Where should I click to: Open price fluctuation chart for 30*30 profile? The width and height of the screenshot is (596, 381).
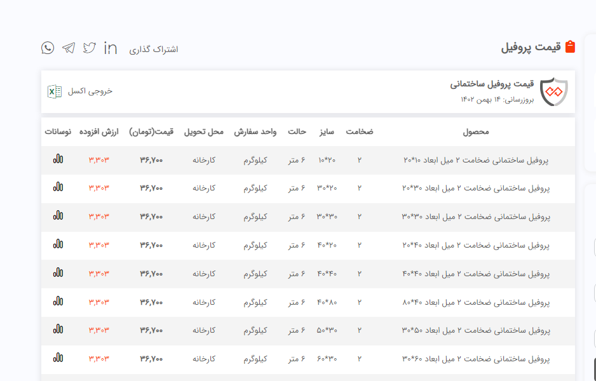pyautogui.click(x=58, y=217)
